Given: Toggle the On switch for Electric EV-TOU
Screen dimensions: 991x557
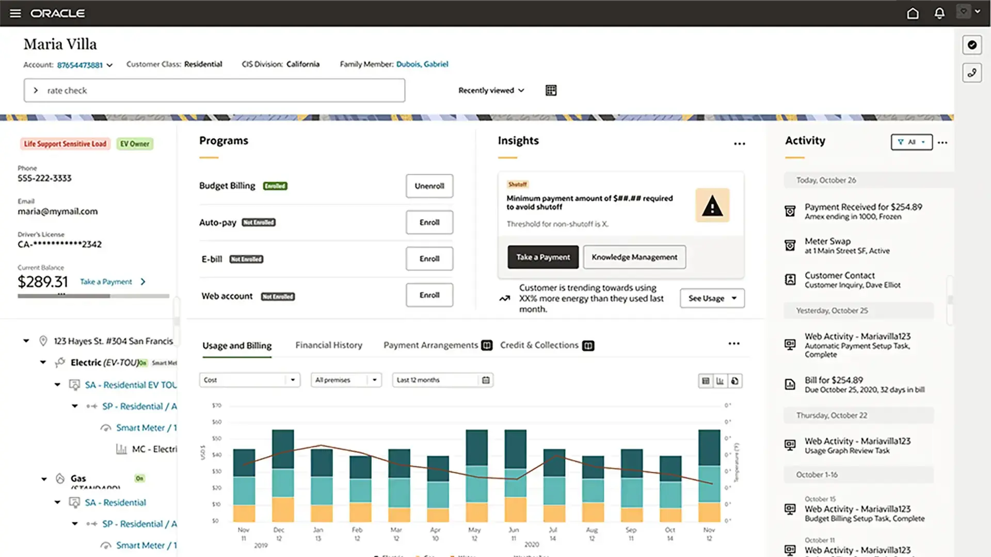Looking at the screenshot, I should (143, 363).
